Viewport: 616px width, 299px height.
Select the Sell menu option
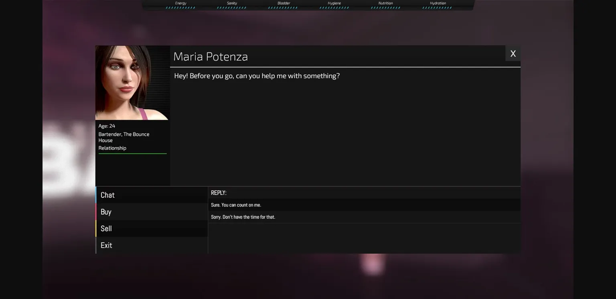152,229
